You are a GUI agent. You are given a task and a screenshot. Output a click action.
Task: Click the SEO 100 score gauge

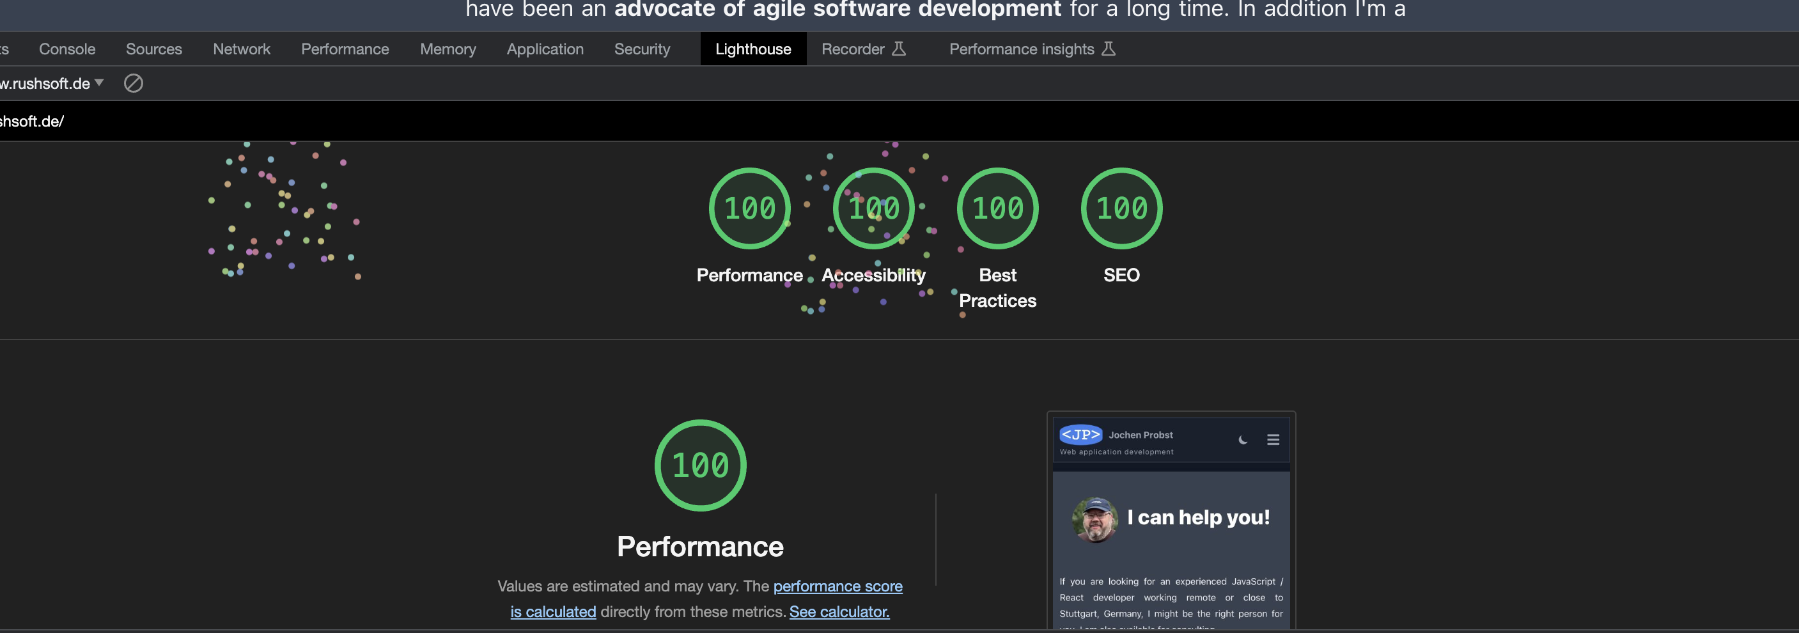pos(1121,208)
